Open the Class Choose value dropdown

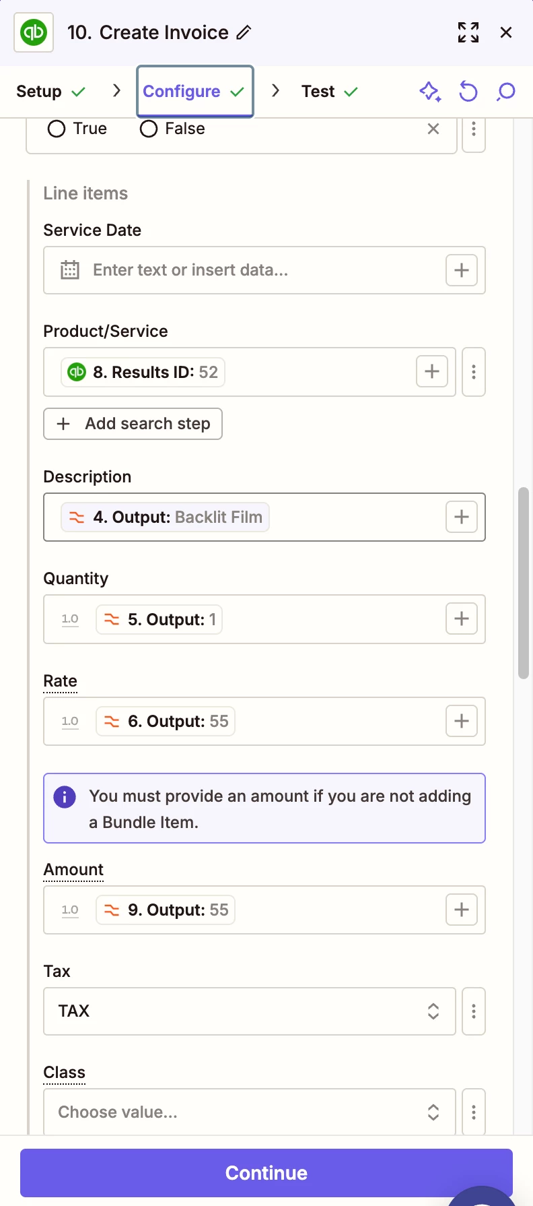coord(250,1112)
